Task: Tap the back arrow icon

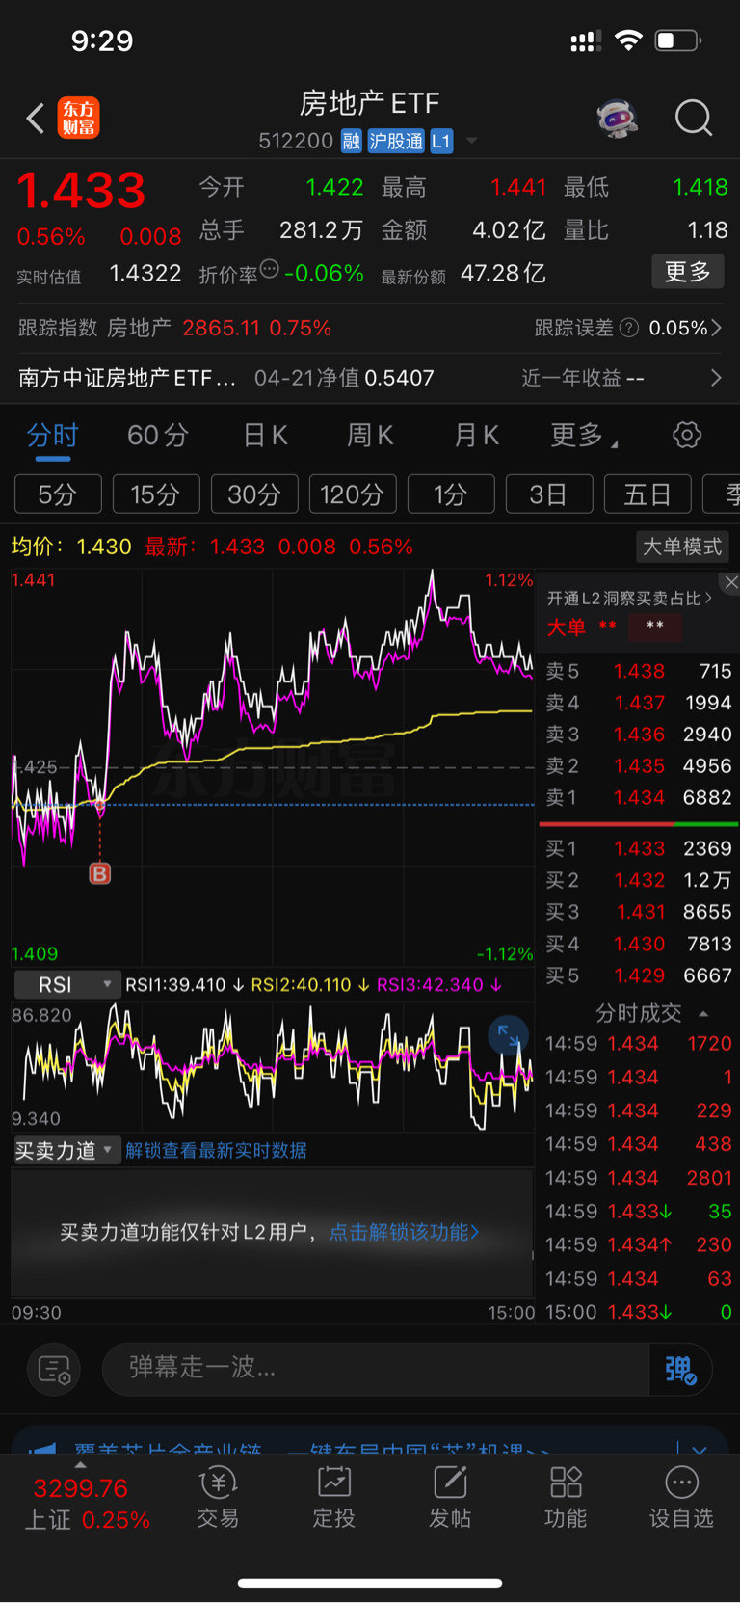Action: (x=36, y=119)
